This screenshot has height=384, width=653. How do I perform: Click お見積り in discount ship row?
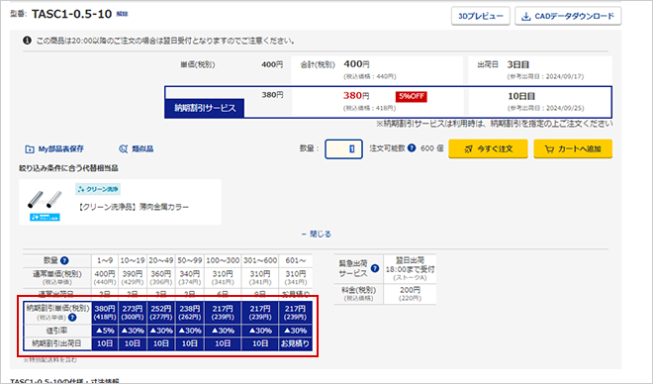296,344
